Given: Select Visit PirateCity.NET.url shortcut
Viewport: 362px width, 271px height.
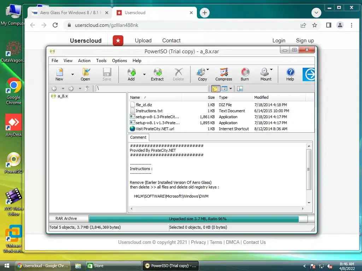Looking at the screenshot, I should click(x=155, y=129).
